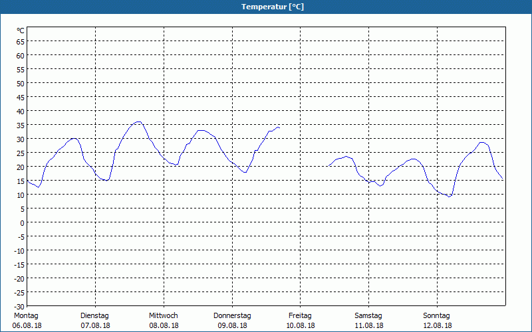
Task: Select the -20 value on the temperature axis
Action: pos(20,278)
